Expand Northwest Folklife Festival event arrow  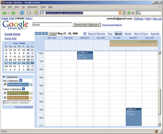157,42
